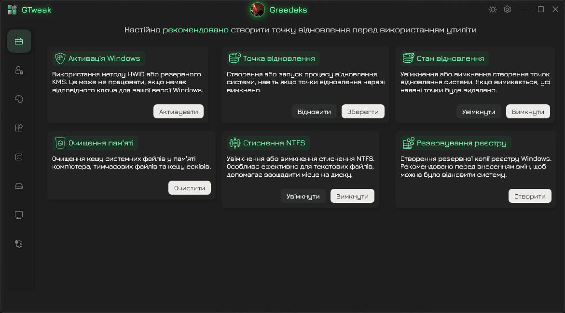
Task: Disable system restore with Вимкнути
Action: tap(528, 112)
